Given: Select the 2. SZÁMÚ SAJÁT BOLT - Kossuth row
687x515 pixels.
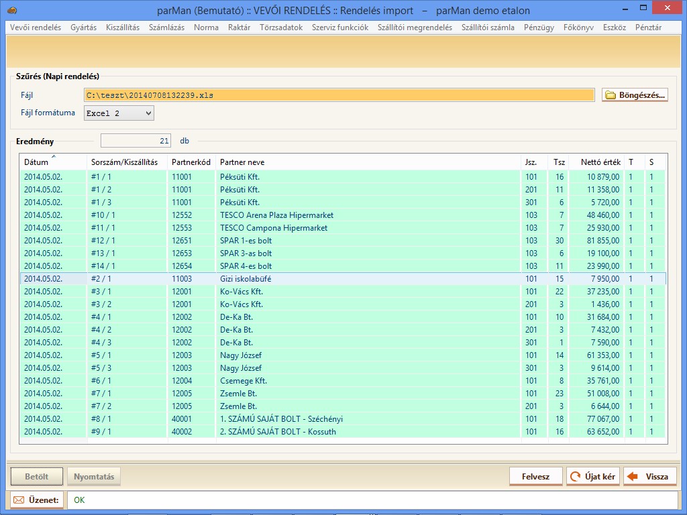Looking at the screenshot, I should click(343, 431).
